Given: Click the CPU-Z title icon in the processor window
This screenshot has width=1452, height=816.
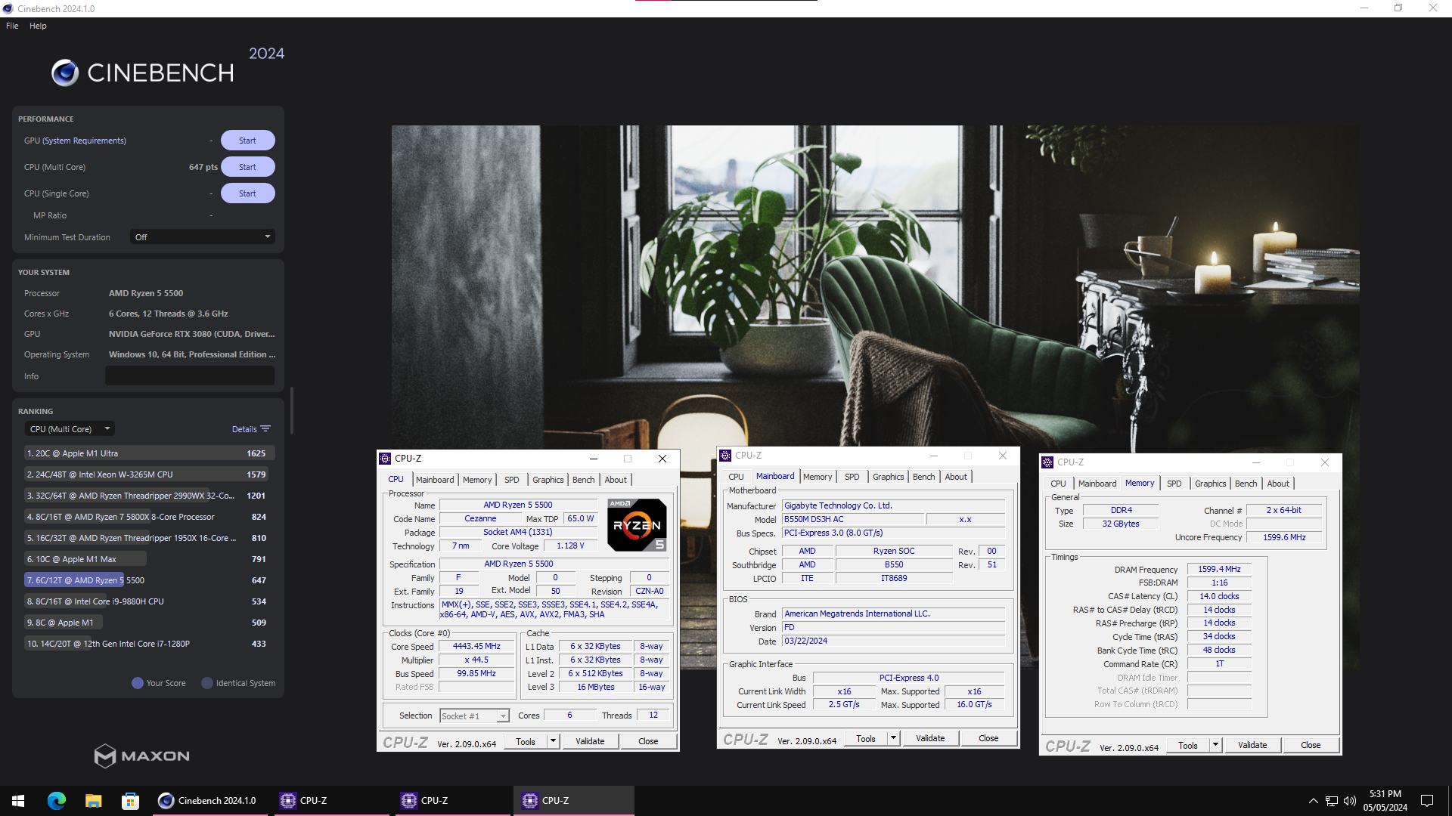Looking at the screenshot, I should 385,459.
